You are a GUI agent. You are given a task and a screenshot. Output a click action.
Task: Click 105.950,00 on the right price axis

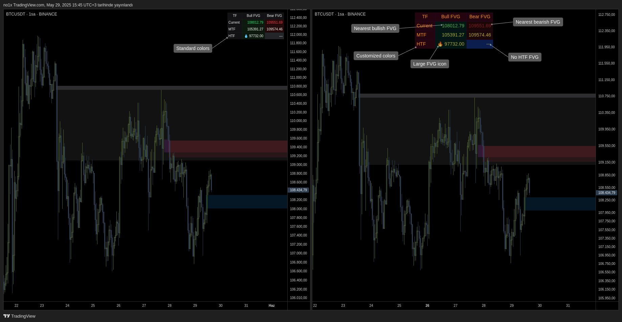tap(606, 298)
